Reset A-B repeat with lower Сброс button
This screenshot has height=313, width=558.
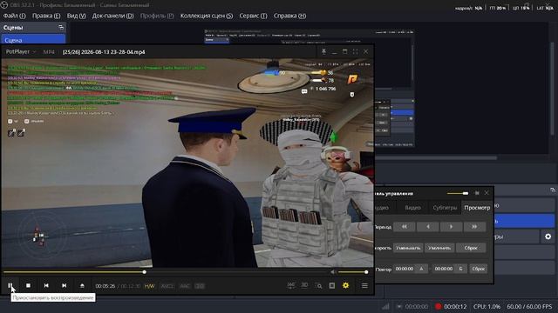479,269
